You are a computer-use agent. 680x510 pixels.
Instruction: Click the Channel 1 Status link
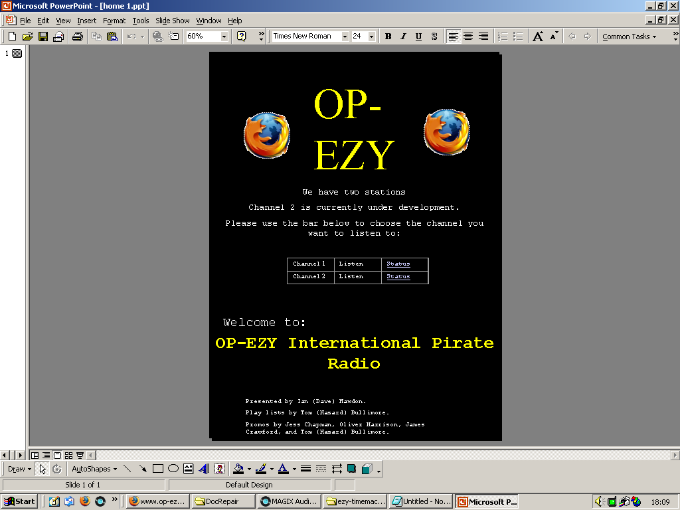398,264
